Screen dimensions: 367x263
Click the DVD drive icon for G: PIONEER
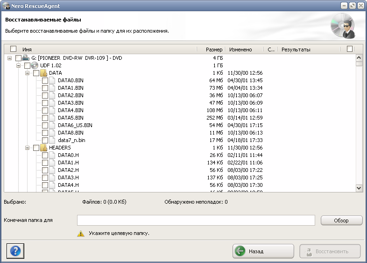point(26,58)
